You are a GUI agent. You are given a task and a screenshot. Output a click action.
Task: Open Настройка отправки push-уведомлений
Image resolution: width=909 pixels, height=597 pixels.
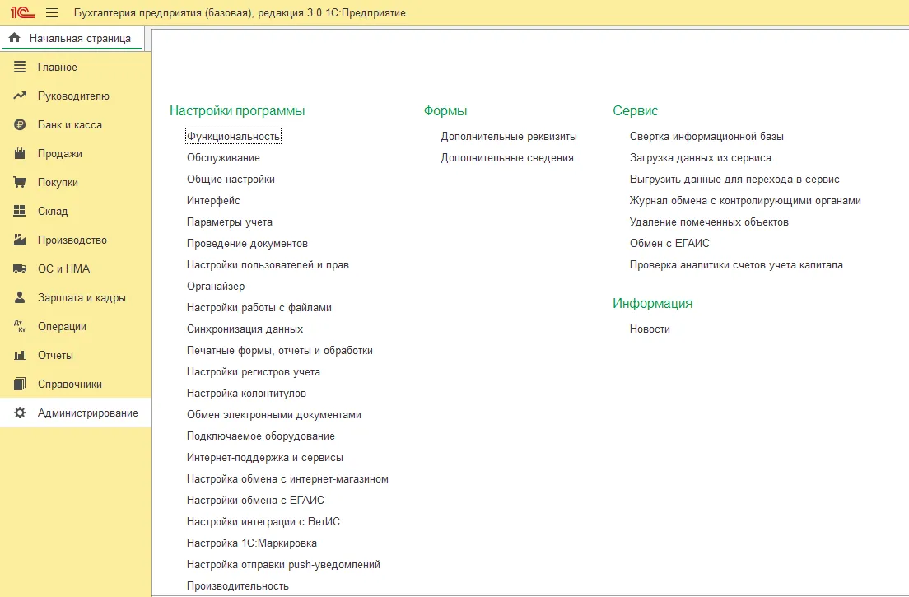pyautogui.click(x=283, y=565)
